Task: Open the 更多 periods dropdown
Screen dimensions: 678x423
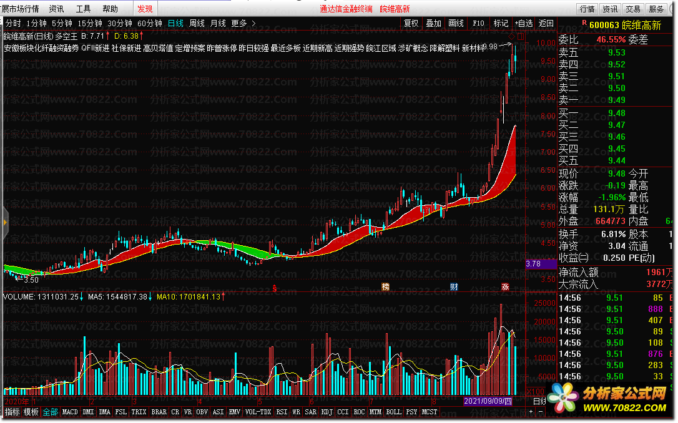Action: point(238,23)
